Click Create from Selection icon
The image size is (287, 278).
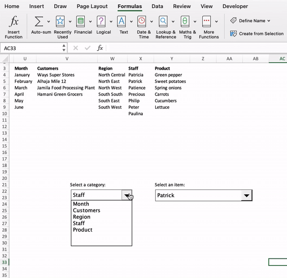click(x=233, y=34)
